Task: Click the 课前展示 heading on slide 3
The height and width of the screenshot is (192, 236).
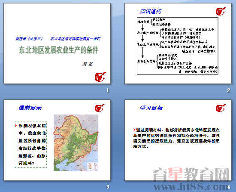Action: [x=30, y=108]
